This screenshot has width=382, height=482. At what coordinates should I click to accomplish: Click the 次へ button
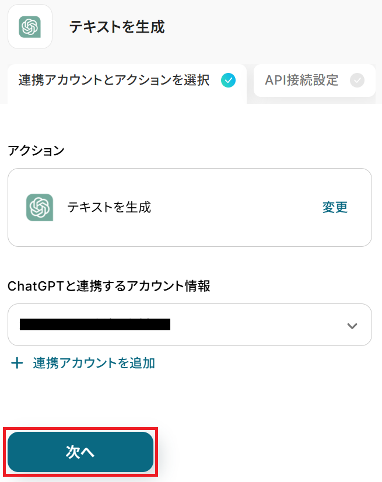click(x=80, y=452)
